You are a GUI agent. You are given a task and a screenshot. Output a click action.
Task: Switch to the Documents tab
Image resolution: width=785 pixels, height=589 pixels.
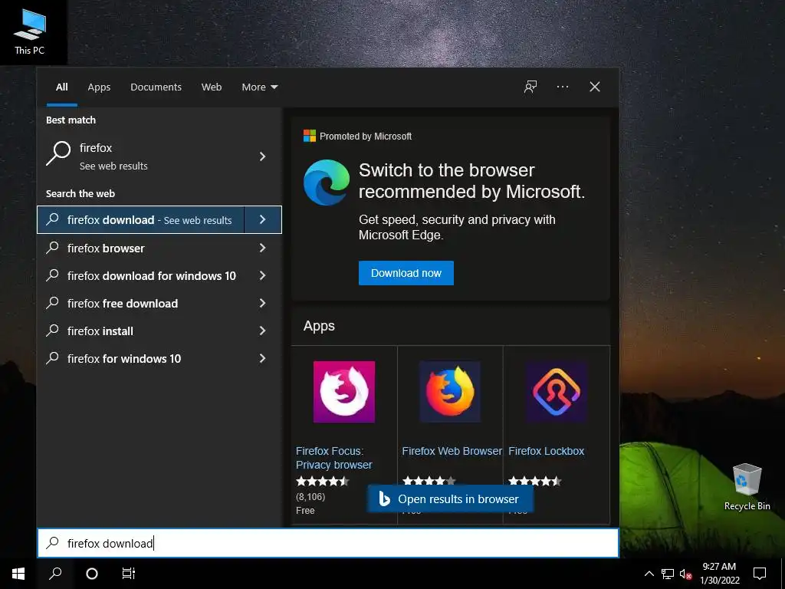[156, 87]
